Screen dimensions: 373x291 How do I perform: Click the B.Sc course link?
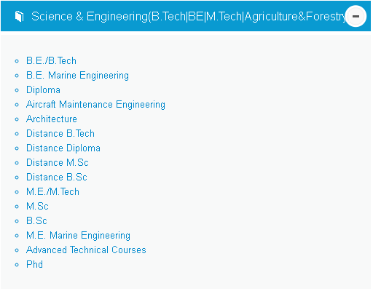36,221
